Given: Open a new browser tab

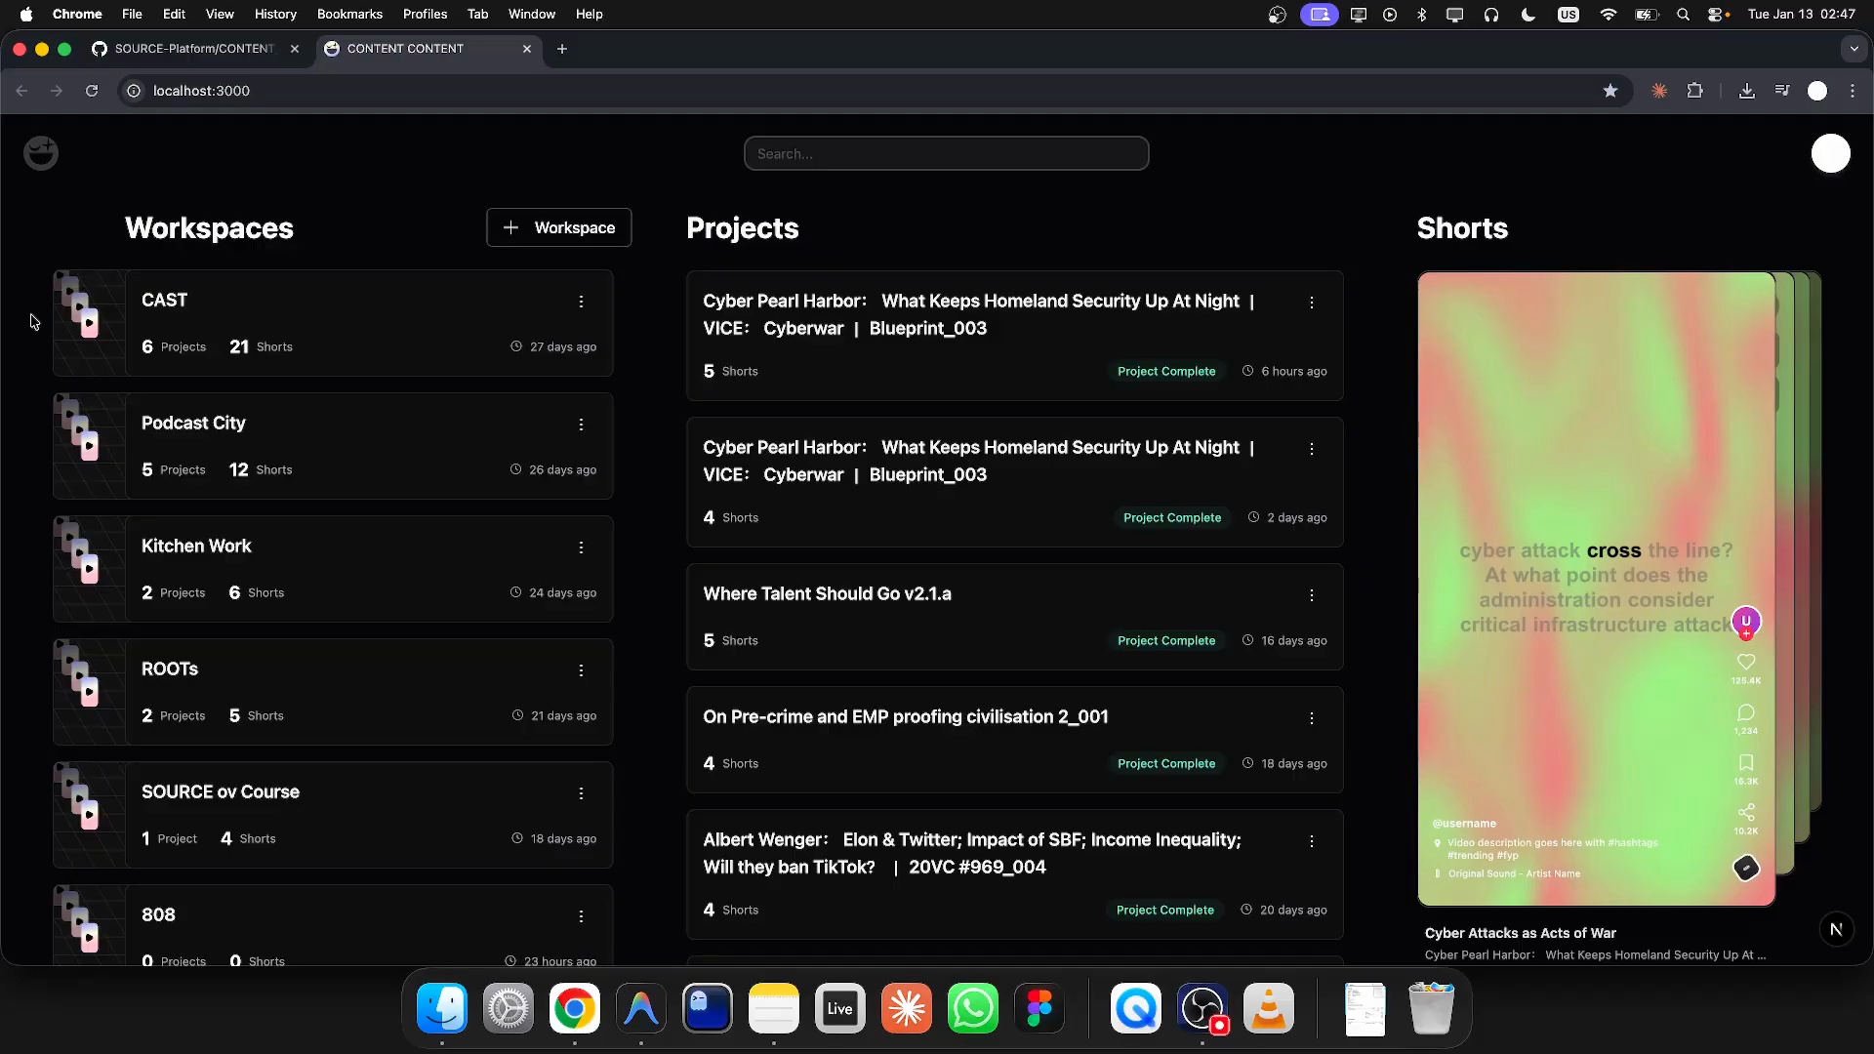Looking at the screenshot, I should point(562,49).
